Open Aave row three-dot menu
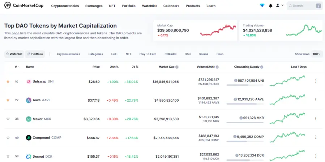 pos(316,100)
